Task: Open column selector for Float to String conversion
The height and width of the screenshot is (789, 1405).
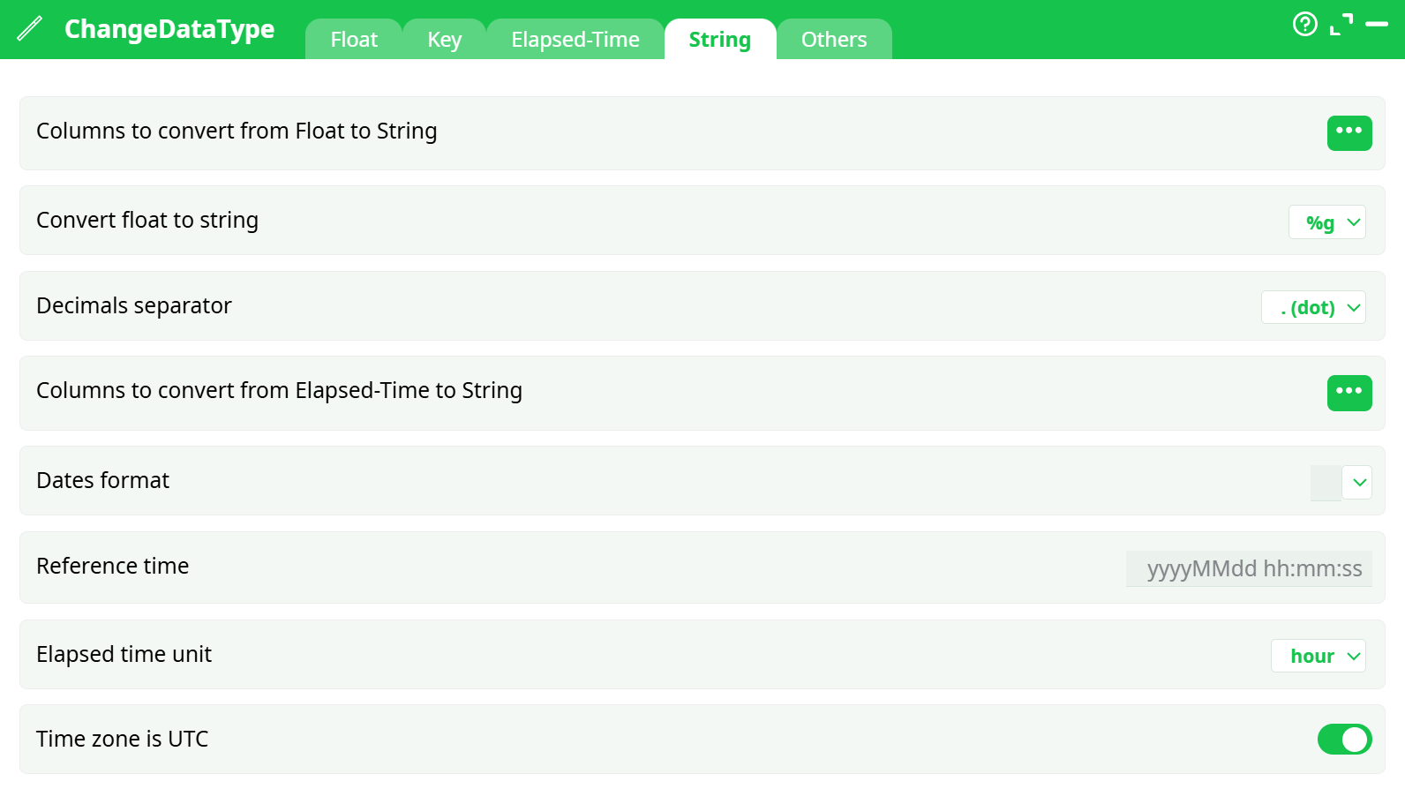Action: point(1349,132)
